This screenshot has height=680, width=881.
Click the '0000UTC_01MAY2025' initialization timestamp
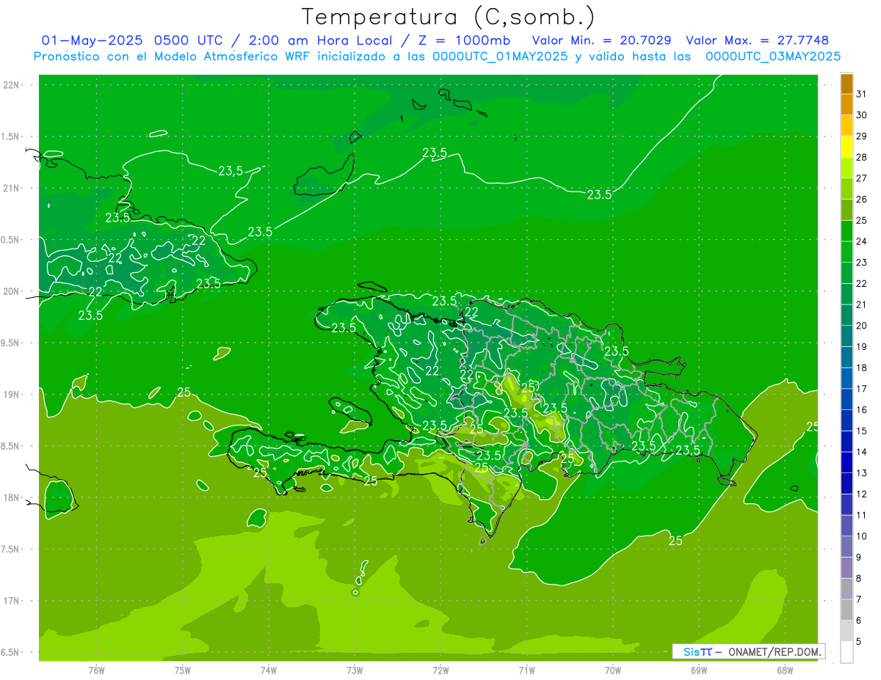coord(501,56)
